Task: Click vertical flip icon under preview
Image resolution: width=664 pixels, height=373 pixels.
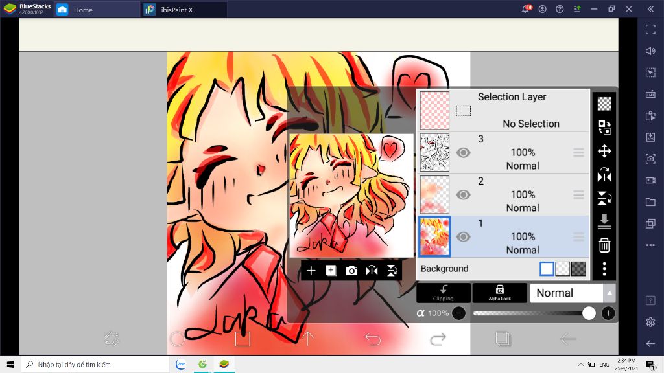Action: coord(392,271)
